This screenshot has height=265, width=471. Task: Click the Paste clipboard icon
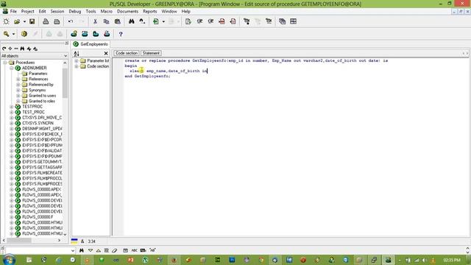pyautogui.click(x=118, y=21)
